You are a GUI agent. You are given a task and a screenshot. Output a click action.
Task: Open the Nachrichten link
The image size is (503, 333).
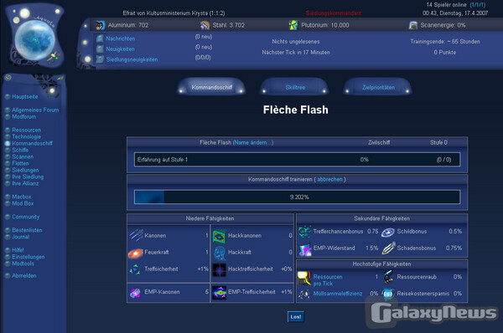120,38
